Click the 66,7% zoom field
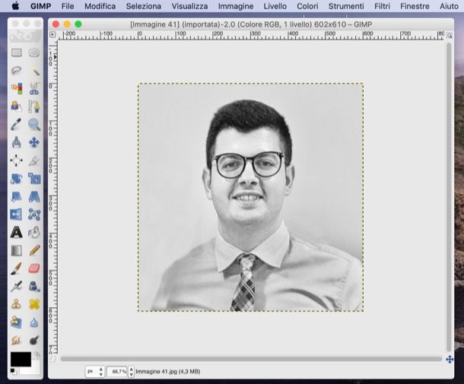 117,372
